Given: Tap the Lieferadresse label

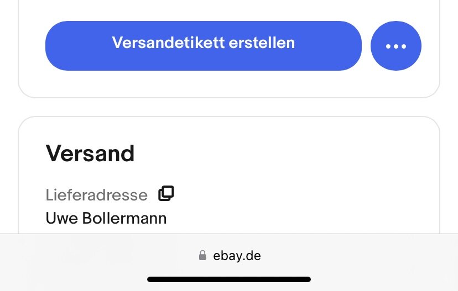Looking at the screenshot, I should coord(96,195).
